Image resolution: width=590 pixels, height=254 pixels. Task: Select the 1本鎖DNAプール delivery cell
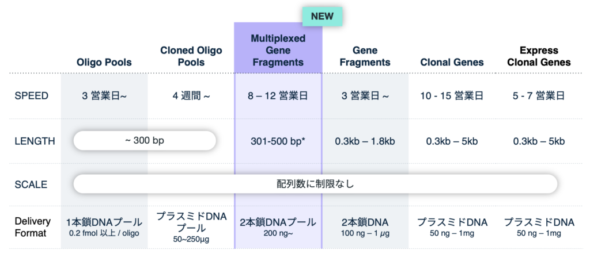point(104,226)
